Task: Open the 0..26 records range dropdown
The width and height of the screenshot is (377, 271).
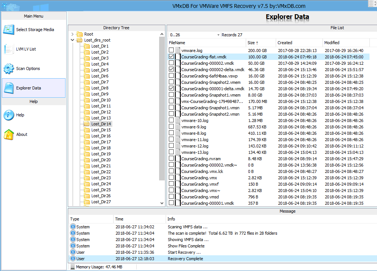Action: coord(218,35)
